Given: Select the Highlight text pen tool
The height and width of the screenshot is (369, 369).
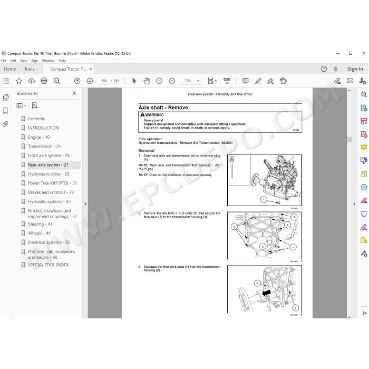Looking at the screenshot, I should click(258, 81).
